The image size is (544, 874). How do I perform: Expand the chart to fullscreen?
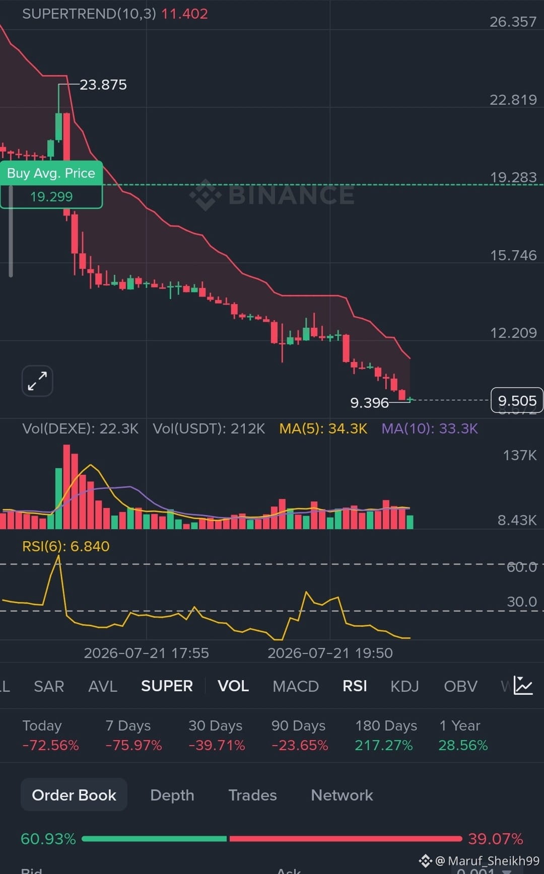tap(37, 381)
